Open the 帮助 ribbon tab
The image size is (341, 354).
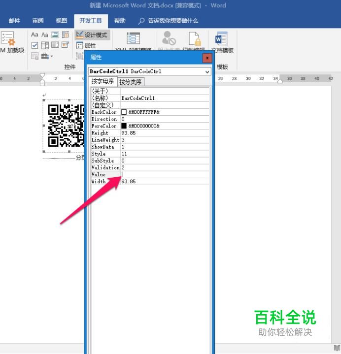(120, 21)
